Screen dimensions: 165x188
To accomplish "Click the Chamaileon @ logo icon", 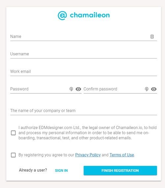I will [62, 15].
